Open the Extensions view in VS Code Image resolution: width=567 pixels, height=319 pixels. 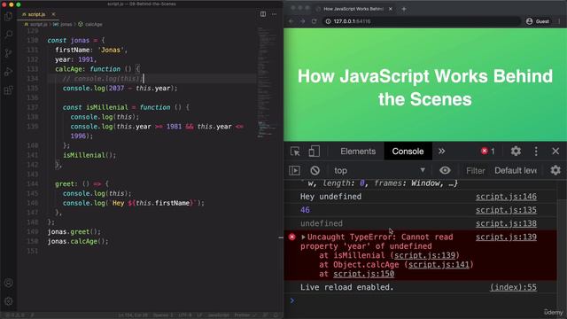(8, 90)
